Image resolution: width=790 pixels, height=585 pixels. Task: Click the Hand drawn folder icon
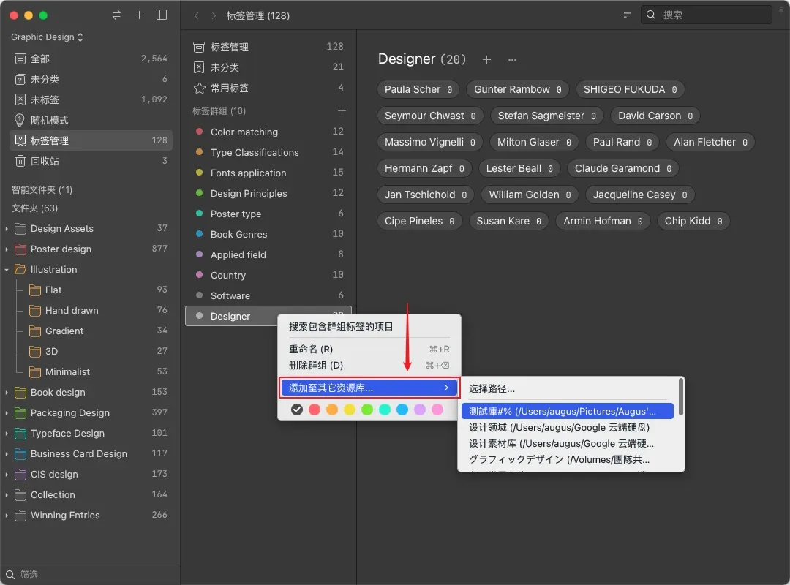coord(35,310)
